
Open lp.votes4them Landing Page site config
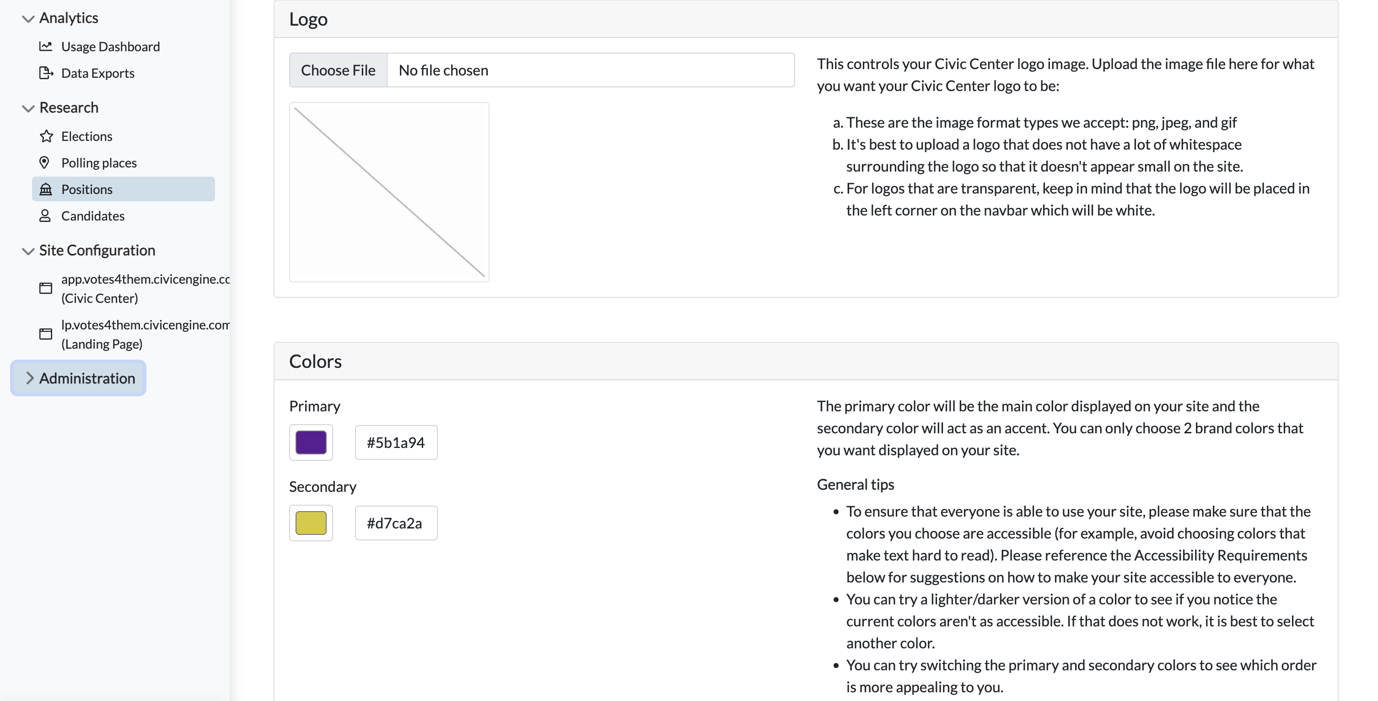pyautogui.click(x=145, y=334)
